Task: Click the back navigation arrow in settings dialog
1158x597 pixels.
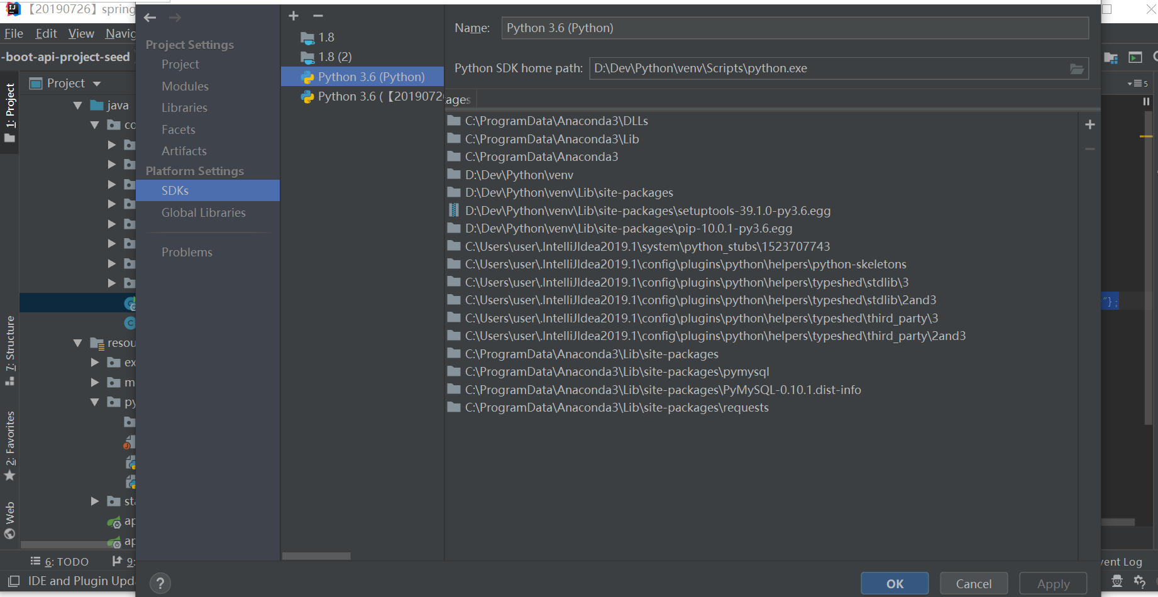Action: [150, 18]
